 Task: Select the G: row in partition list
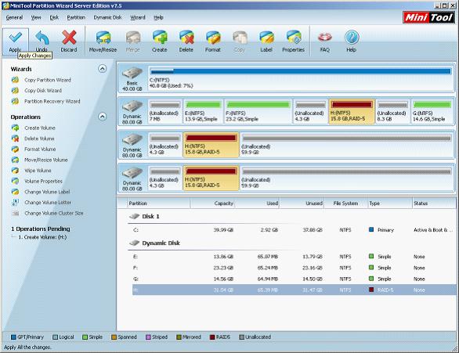294,279
